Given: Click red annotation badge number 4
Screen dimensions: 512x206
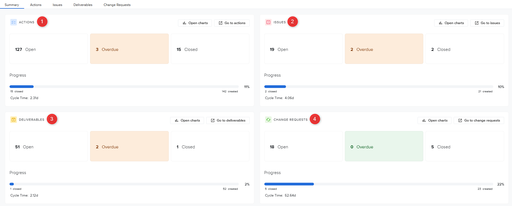Looking at the screenshot, I should [315, 119].
